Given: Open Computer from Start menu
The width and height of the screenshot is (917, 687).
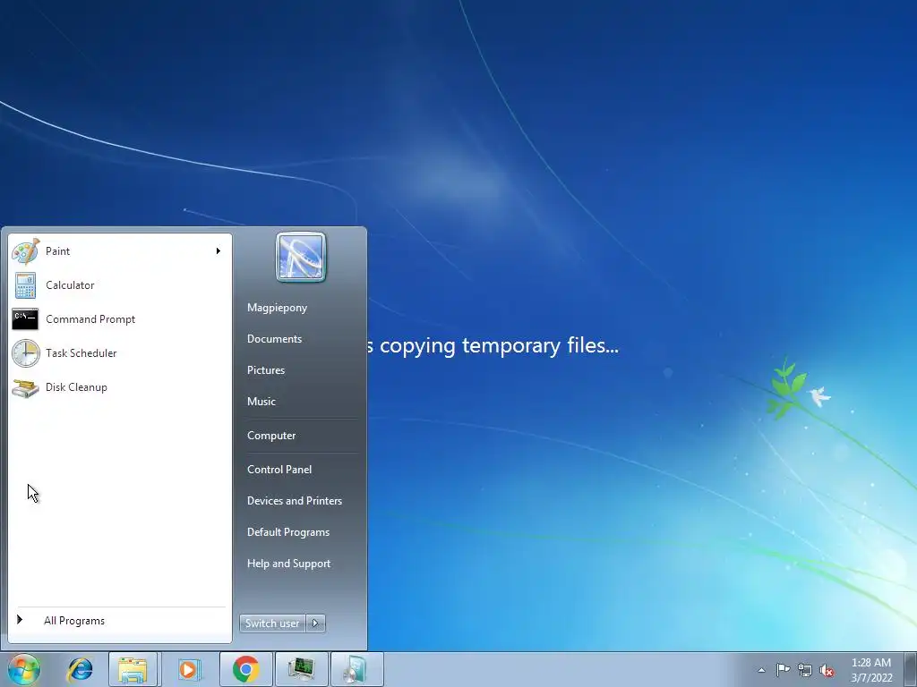Looking at the screenshot, I should point(271,436).
